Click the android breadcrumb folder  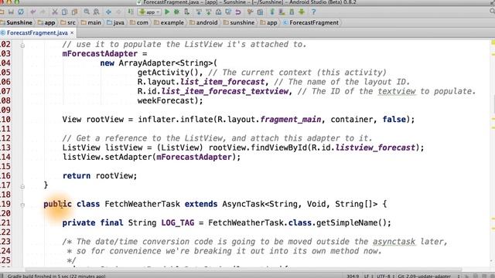[203, 22]
